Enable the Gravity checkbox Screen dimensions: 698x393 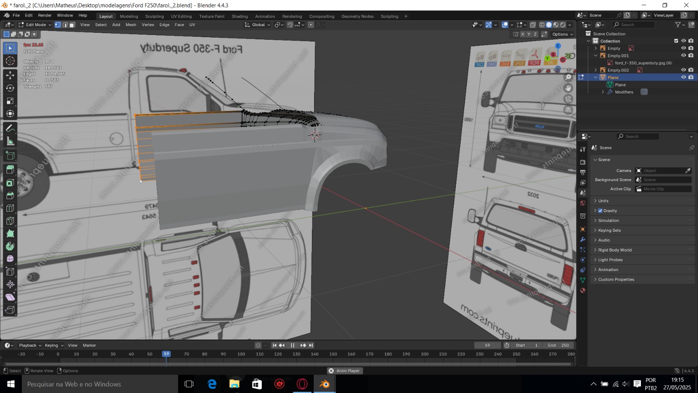(x=600, y=211)
